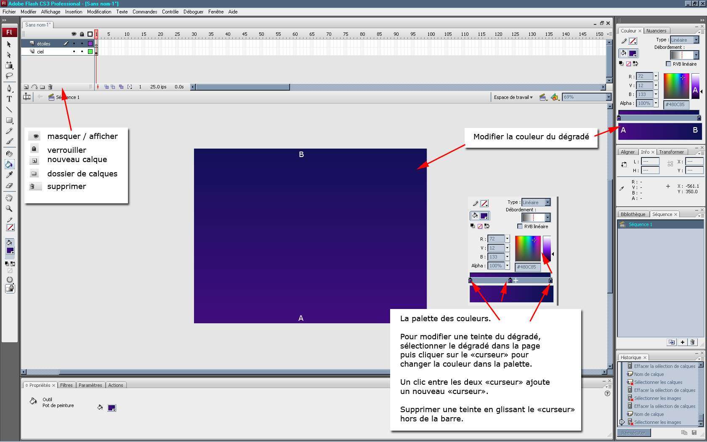This screenshot has height=442, width=707.
Task: Click the timeline new layer icon
Action: pos(26,87)
